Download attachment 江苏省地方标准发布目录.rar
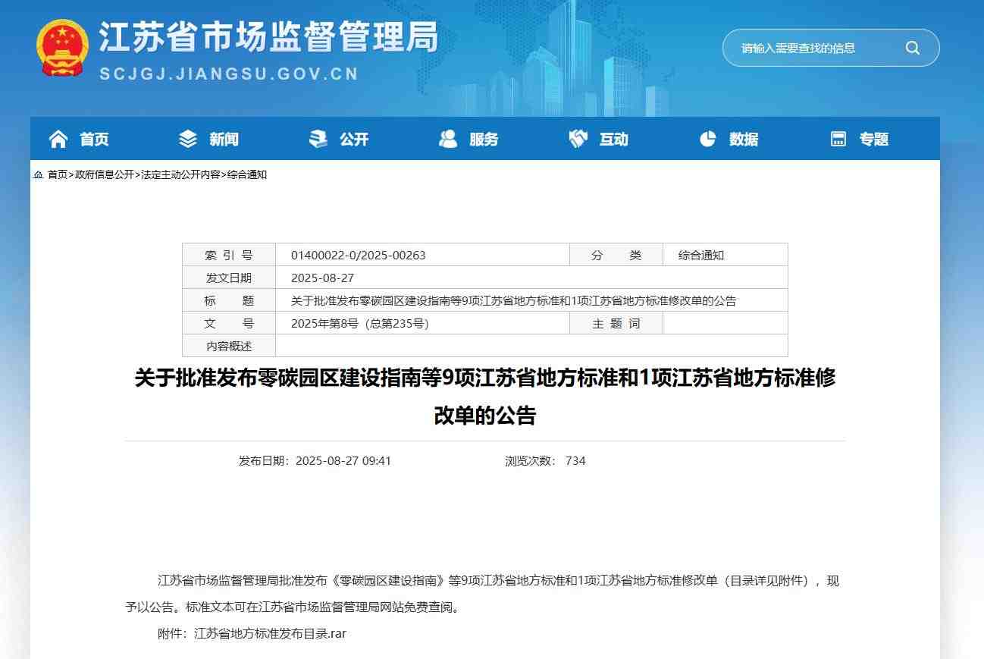 [271, 633]
